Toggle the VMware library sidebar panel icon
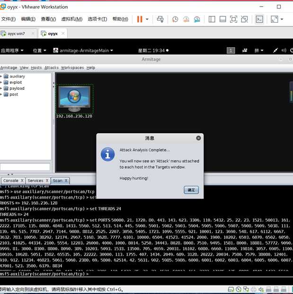Image resolution: width=293 pixels, height=294 pixels. tap(212, 19)
